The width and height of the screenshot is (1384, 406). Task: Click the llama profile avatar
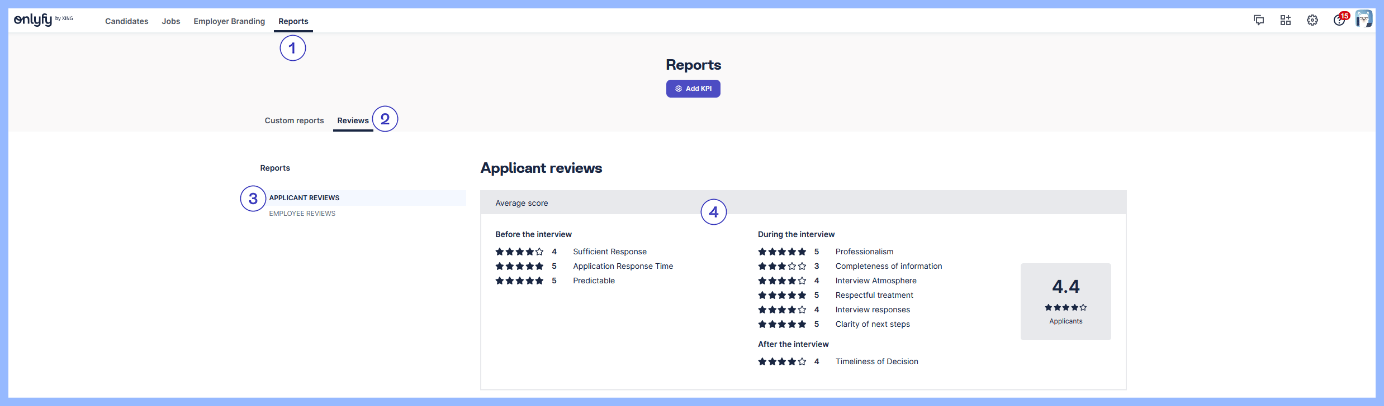1364,20
